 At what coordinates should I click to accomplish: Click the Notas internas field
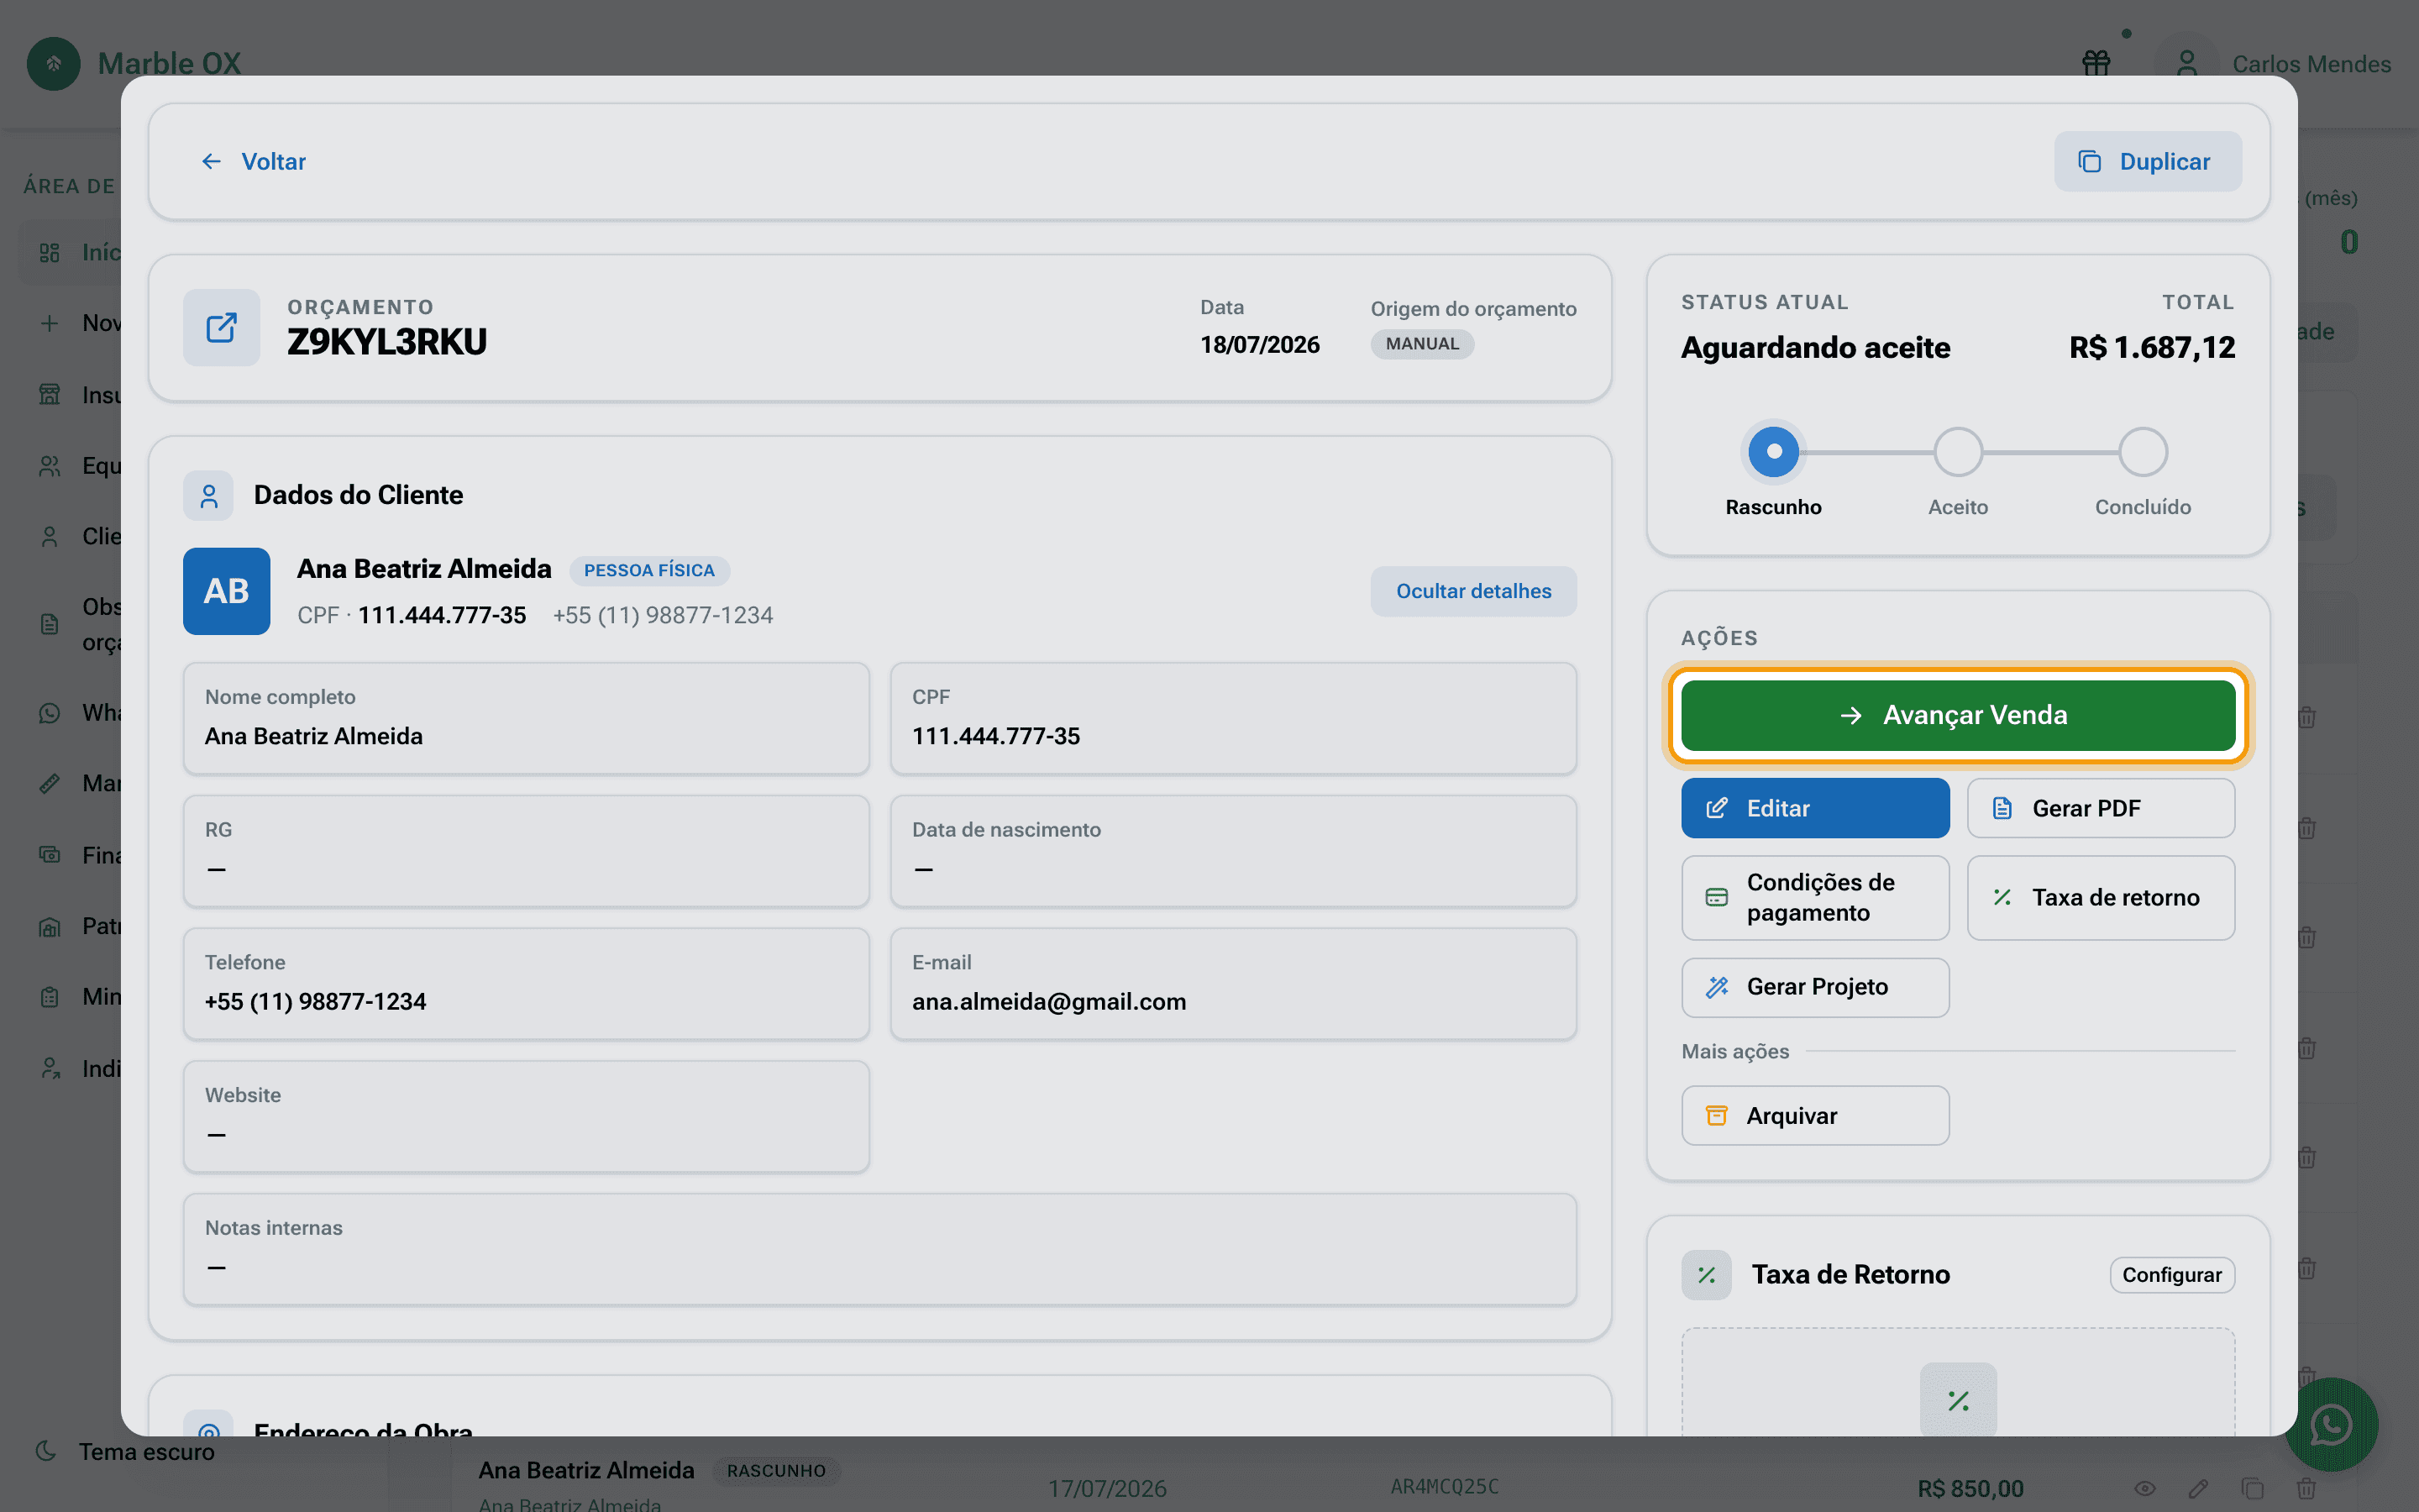tap(879, 1249)
